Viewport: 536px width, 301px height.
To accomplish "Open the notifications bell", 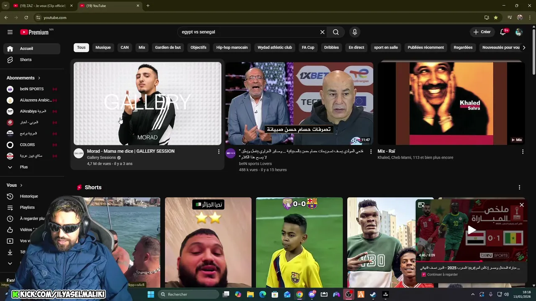I will coord(503,32).
